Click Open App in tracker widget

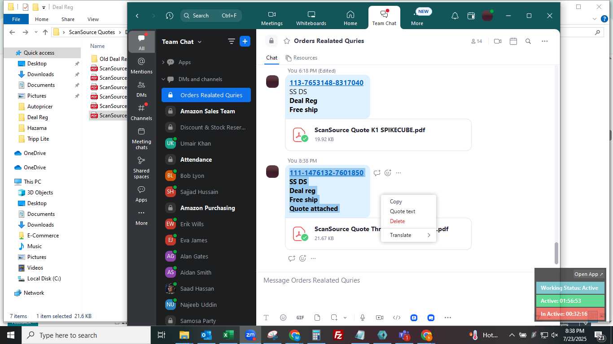tap(589, 274)
